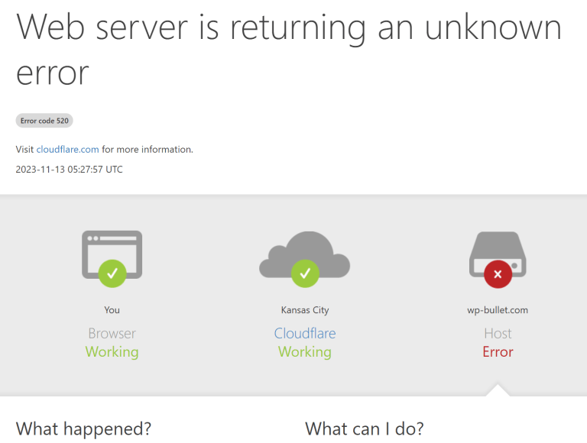Click the main unknown error page heading
The image size is (587, 443).
(x=288, y=50)
